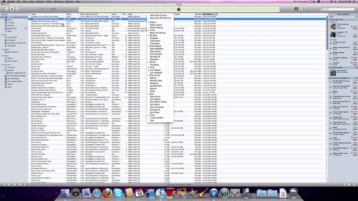
Task: Enable Composer column from context menu
Action: point(155,44)
